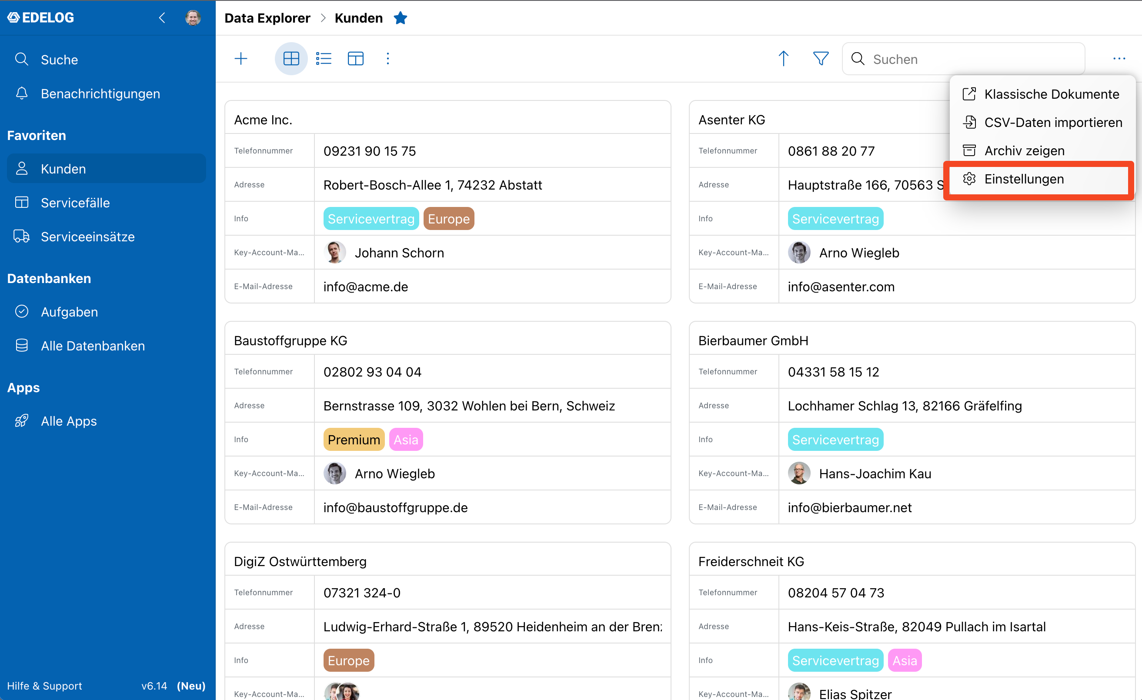1142x700 pixels.
Task: Click the EDELOG logo
Action: click(x=41, y=17)
